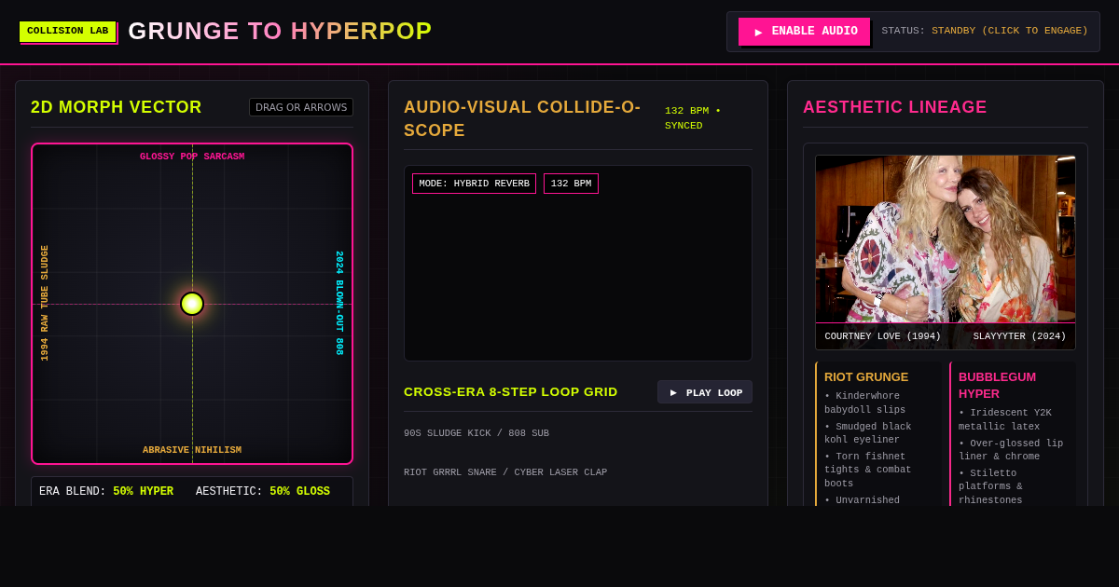The height and width of the screenshot is (587, 1119).
Task: Click the 2024 Blown-Out 808 label
Action: pos(339,304)
